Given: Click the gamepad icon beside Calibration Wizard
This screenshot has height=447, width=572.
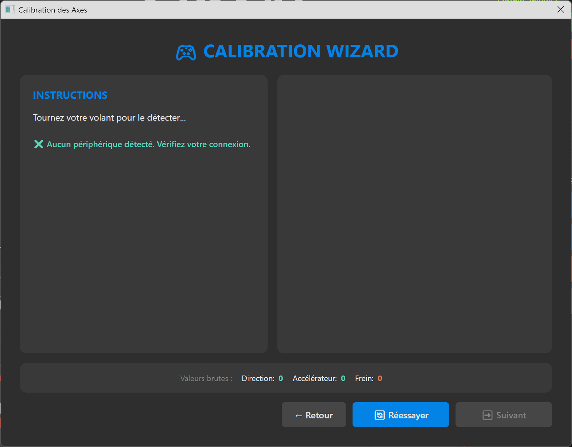Looking at the screenshot, I should [x=186, y=53].
